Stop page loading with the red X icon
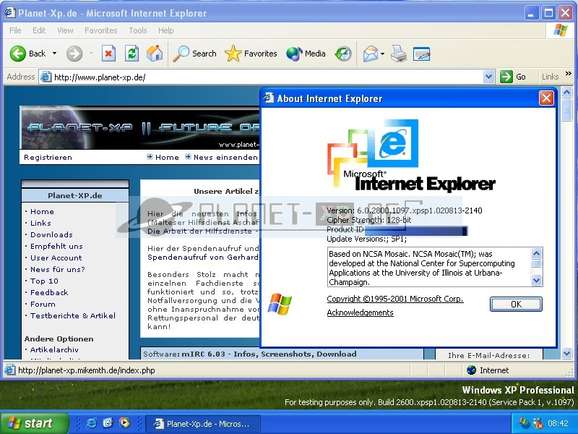The width and height of the screenshot is (578, 434). click(108, 54)
